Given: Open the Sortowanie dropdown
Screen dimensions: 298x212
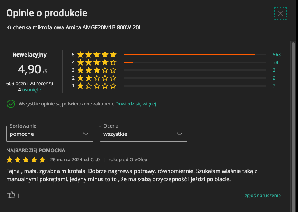Looking at the screenshot, I should 50,134.
